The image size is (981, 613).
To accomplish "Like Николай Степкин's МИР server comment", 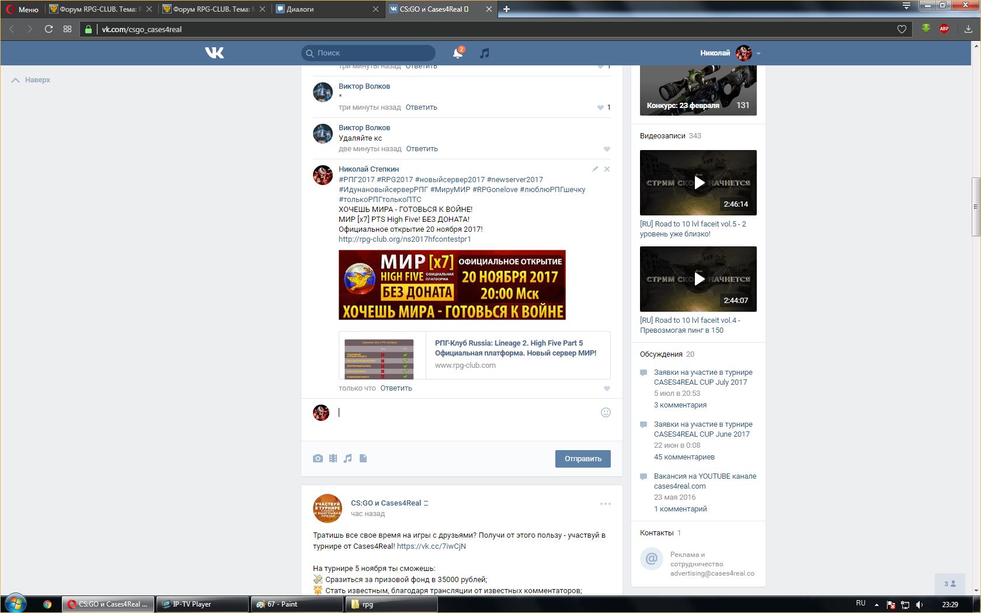I will [607, 388].
